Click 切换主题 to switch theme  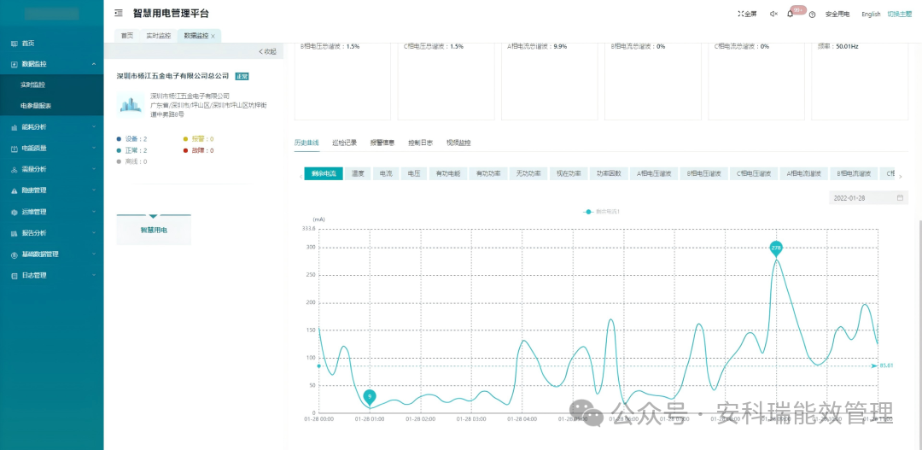(x=900, y=15)
